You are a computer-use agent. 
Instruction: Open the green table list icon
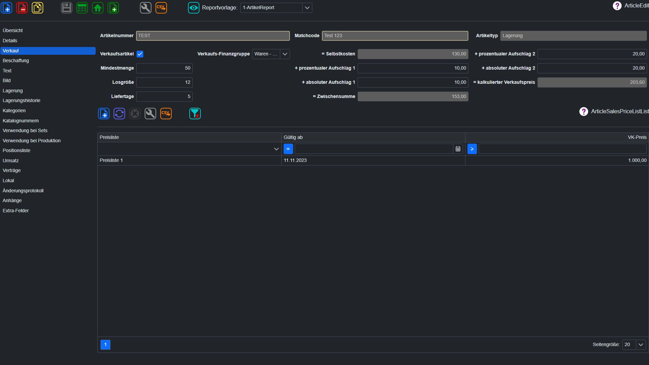point(82,7)
